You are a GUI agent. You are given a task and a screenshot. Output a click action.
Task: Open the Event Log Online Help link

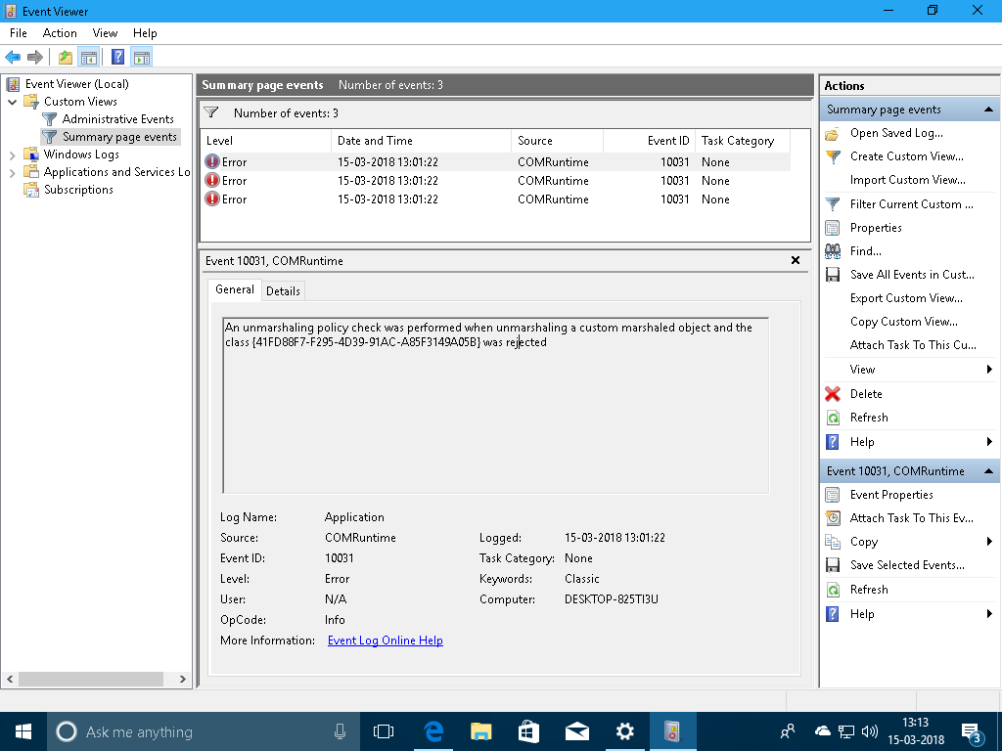(x=385, y=641)
